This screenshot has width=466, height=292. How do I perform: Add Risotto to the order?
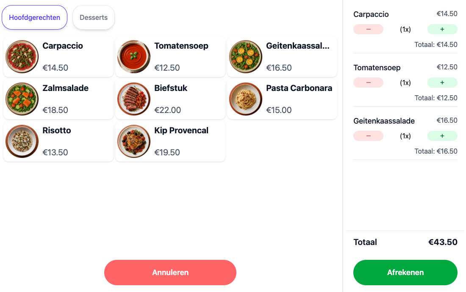pos(58,141)
